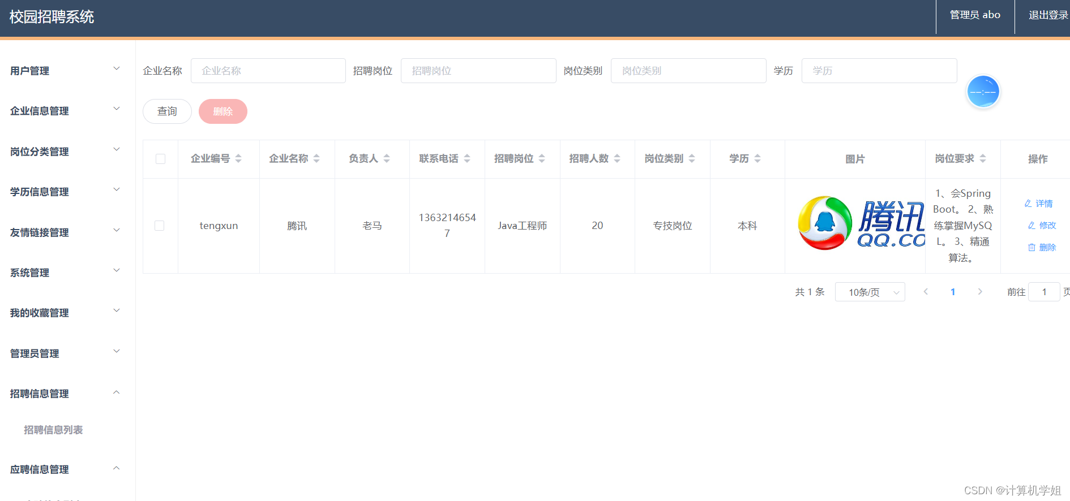Click the 校园招聘系统 title

coord(52,17)
